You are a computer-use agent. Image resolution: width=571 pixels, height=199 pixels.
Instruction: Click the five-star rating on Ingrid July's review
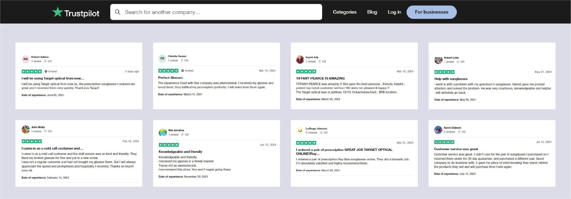pyautogui.click(x=306, y=72)
